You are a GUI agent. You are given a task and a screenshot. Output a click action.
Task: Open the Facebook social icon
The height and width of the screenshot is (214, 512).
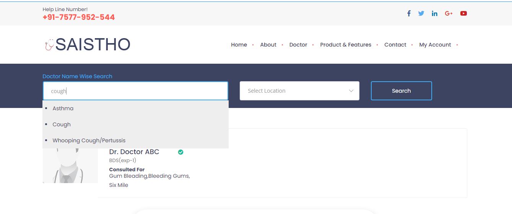point(409,13)
